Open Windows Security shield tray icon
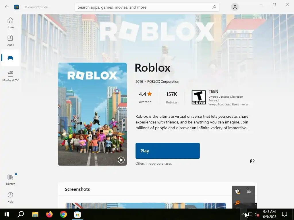The height and width of the screenshot is (220, 294). pyautogui.click(x=237, y=191)
